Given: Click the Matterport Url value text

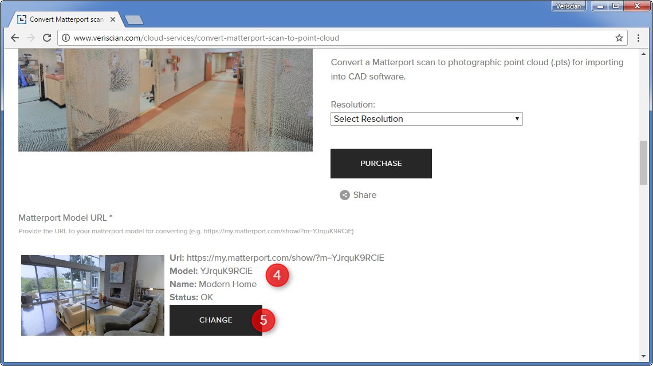Looking at the screenshot, I should pos(285,258).
